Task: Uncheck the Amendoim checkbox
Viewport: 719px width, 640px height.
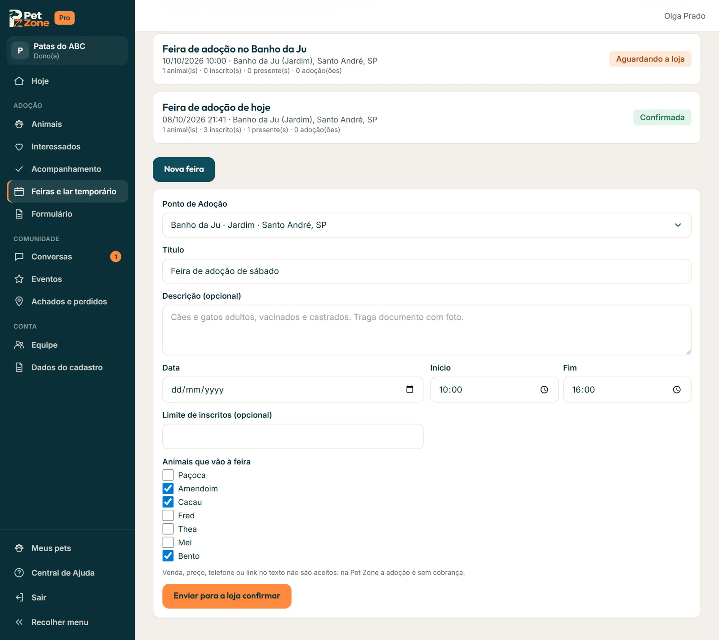Action: (x=168, y=488)
